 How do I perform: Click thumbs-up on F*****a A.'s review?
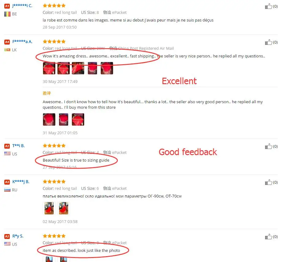click(268, 42)
